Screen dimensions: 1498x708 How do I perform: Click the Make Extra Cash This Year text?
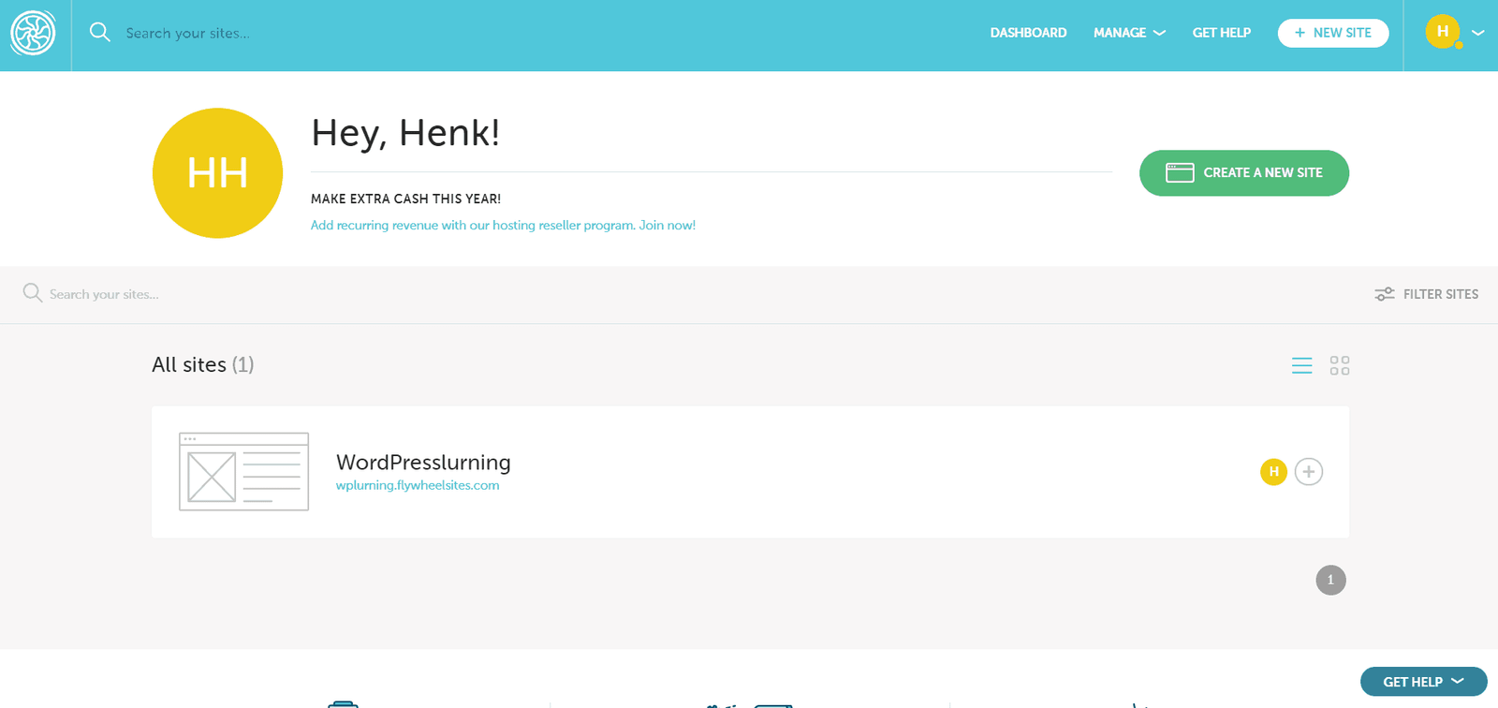(405, 199)
